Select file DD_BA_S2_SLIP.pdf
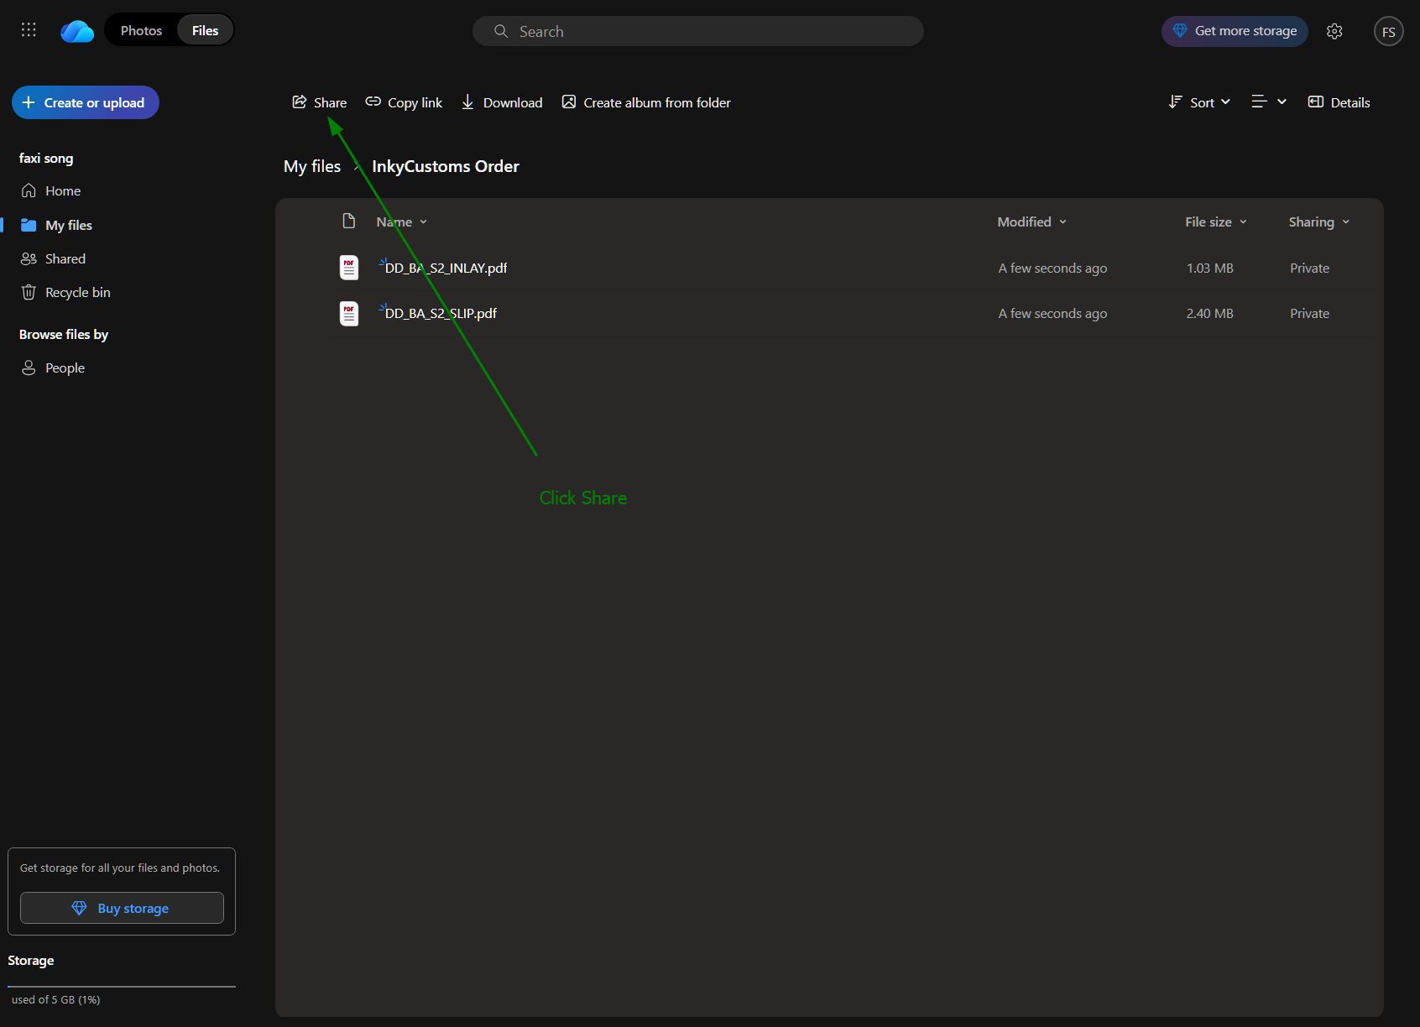This screenshot has height=1027, width=1420. [x=441, y=313]
